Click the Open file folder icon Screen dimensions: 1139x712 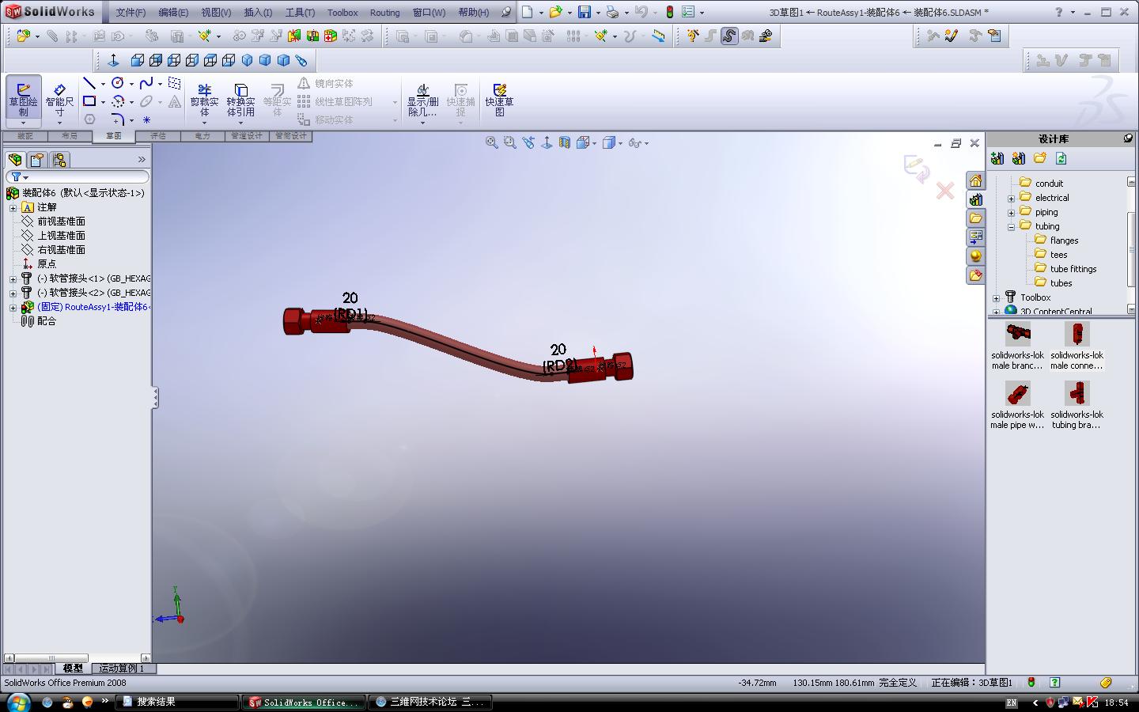click(556, 12)
